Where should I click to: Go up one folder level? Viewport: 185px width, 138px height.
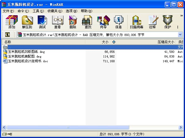click(7, 35)
